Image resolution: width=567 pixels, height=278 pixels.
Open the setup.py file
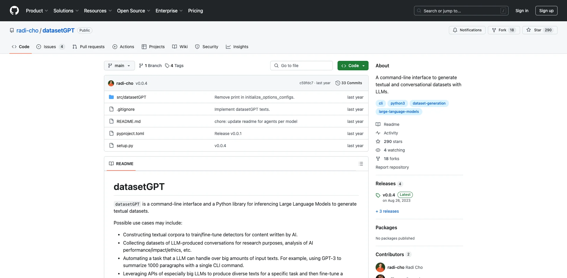[x=125, y=146]
